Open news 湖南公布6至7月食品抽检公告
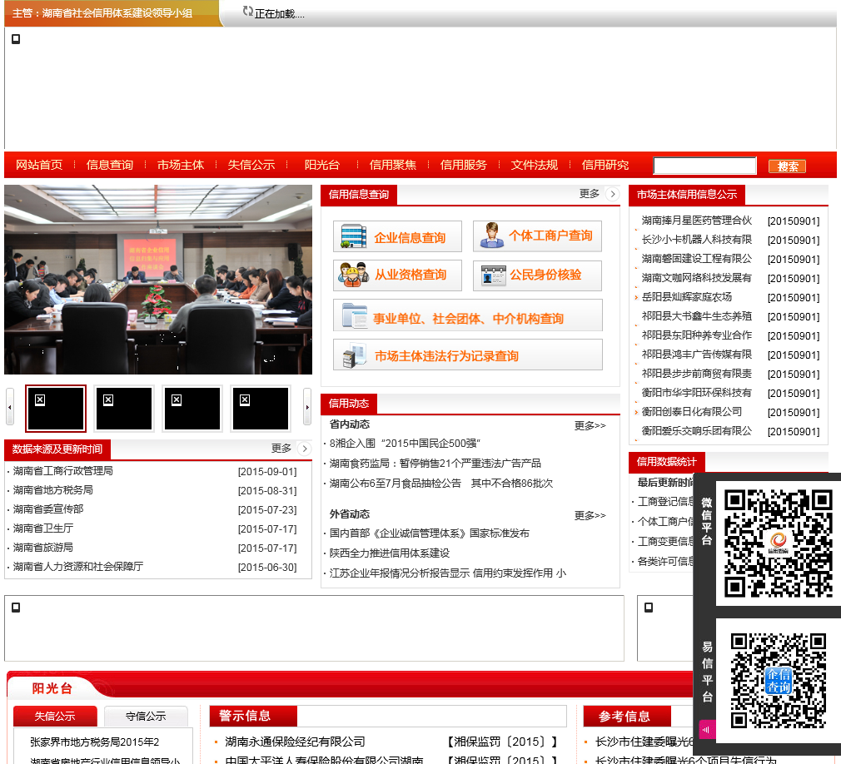The image size is (841, 764). pos(440,483)
